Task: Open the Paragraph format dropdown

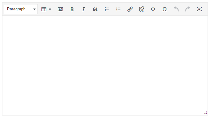Action: [21, 9]
